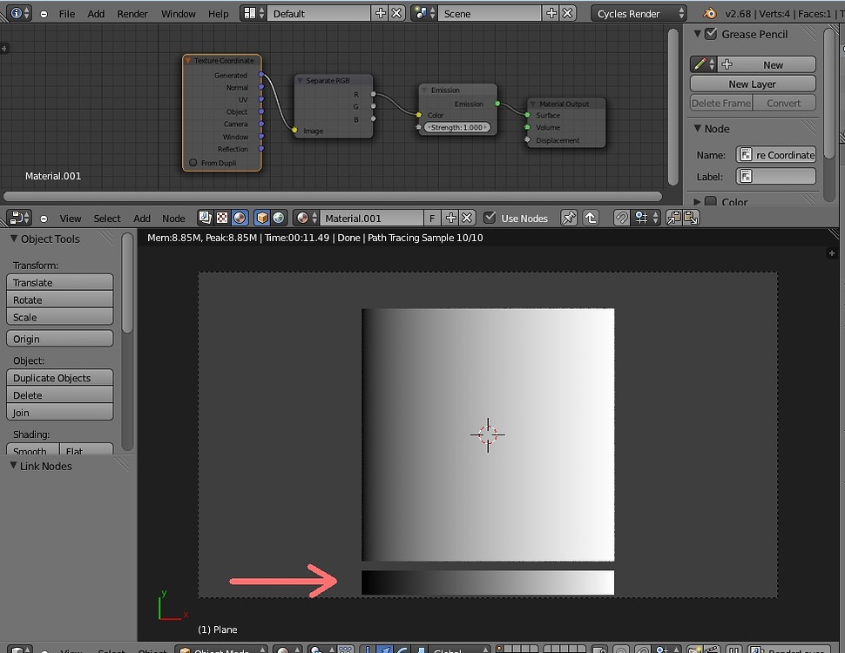The image size is (845, 653).
Task: Click the Material Output Surface socket
Action: pyautogui.click(x=527, y=115)
